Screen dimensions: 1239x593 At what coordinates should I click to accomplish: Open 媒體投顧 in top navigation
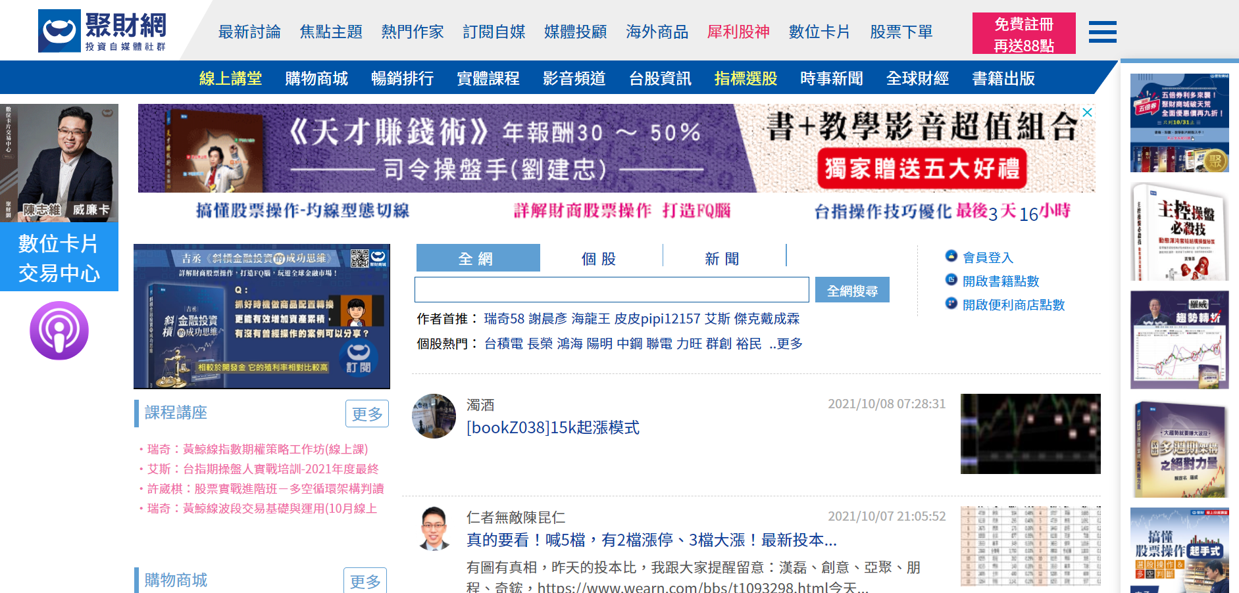coord(576,32)
